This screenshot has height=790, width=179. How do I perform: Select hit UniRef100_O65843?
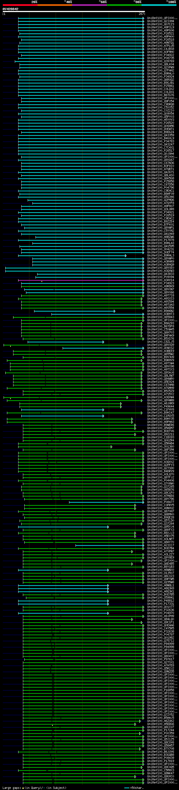[161, 317]
